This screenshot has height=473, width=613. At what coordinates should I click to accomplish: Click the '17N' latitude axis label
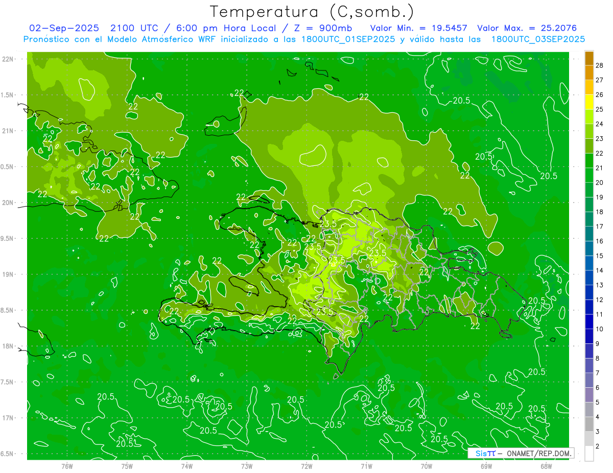click(7, 418)
